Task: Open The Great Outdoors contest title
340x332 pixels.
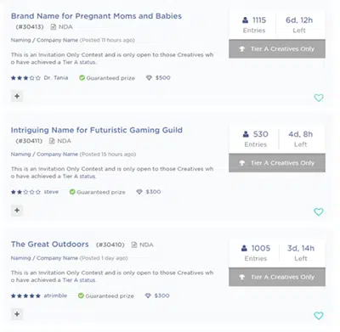Action: tap(50, 245)
